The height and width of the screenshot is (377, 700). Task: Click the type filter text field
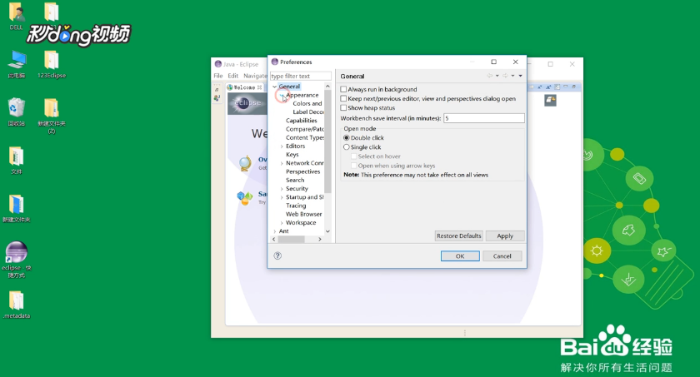tap(301, 76)
